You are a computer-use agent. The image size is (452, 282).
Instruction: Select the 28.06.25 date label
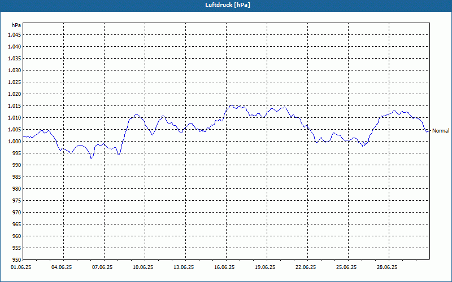click(x=387, y=267)
